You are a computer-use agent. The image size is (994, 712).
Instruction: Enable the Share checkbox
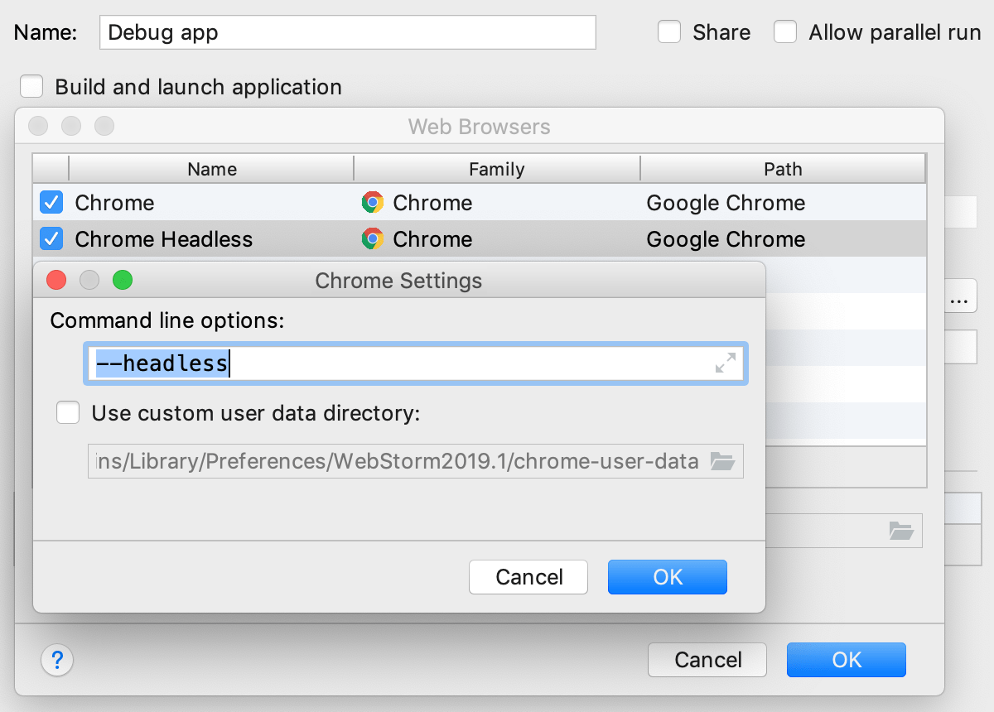click(669, 31)
